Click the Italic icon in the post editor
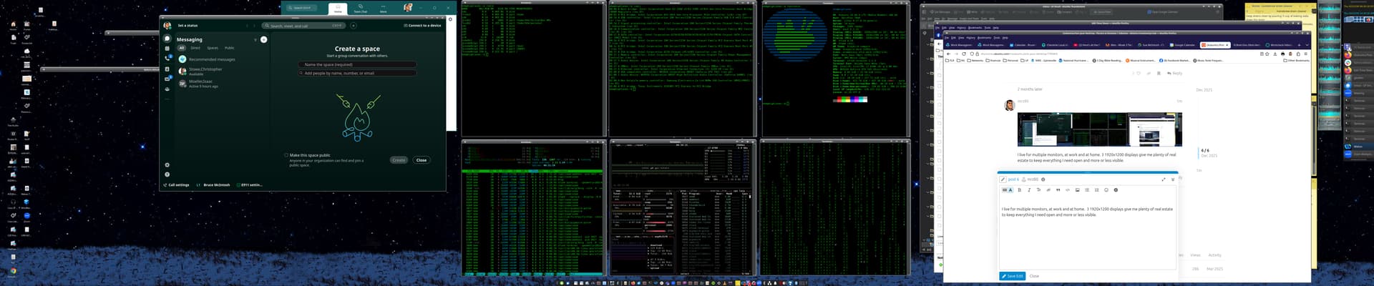The height and width of the screenshot is (286, 1374). point(1029,190)
